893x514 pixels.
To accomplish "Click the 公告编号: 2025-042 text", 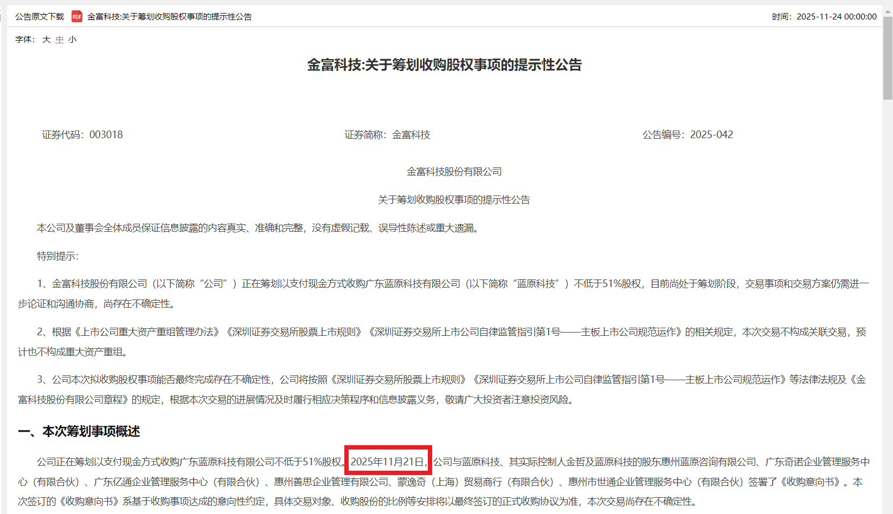I will point(688,134).
